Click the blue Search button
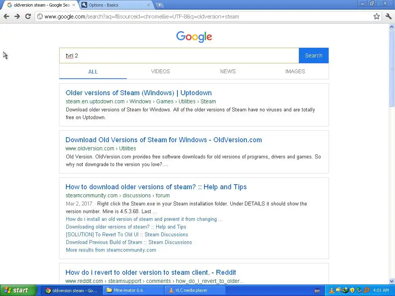 click(x=314, y=55)
